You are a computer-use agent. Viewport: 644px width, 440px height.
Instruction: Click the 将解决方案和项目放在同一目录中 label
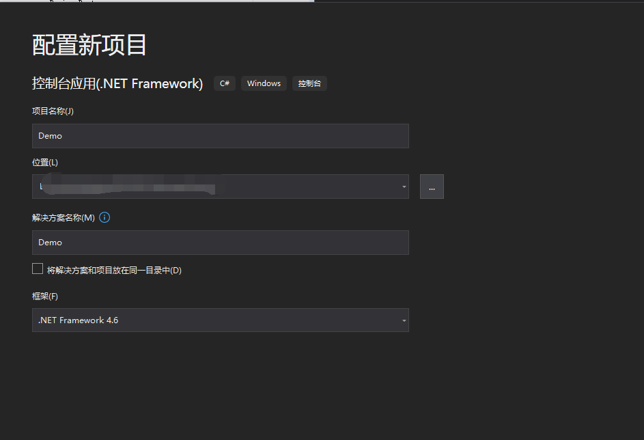click(x=114, y=271)
